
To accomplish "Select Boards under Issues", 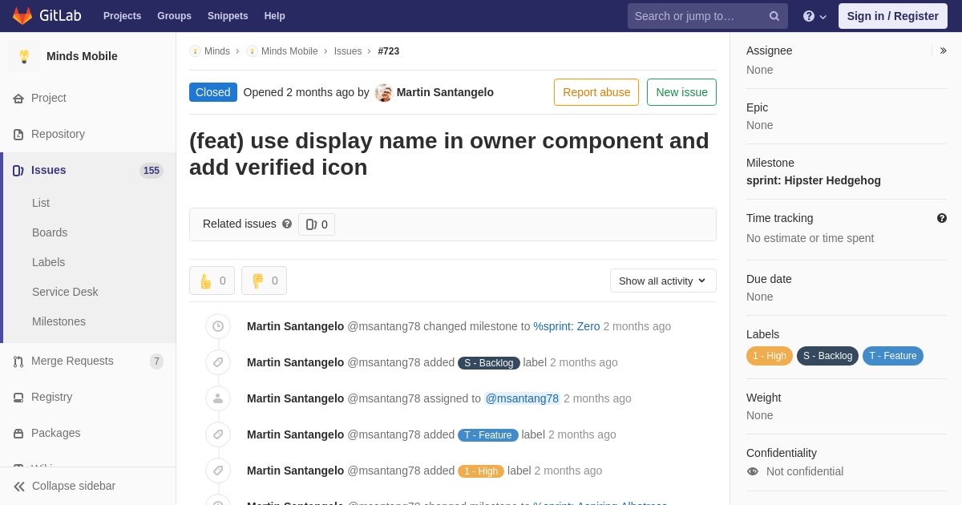I will (50, 232).
